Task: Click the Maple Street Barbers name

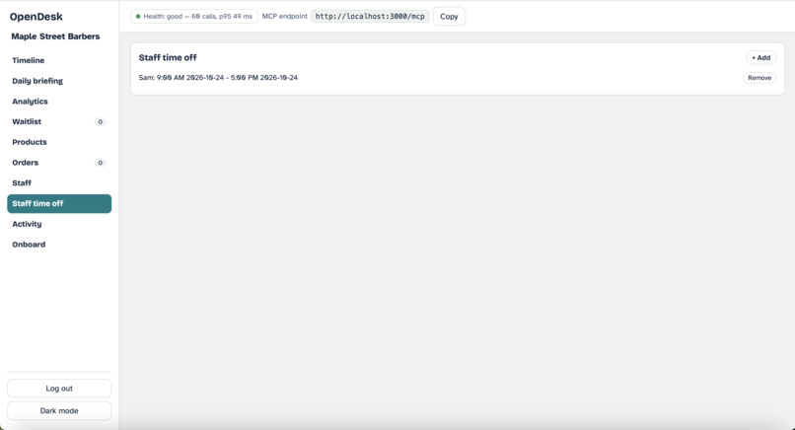Action: (55, 36)
